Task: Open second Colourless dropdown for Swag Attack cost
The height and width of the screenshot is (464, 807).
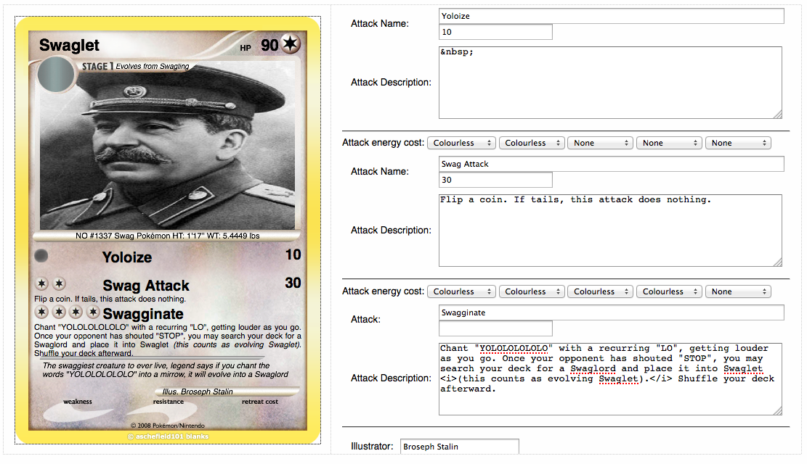Action: point(532,291)
